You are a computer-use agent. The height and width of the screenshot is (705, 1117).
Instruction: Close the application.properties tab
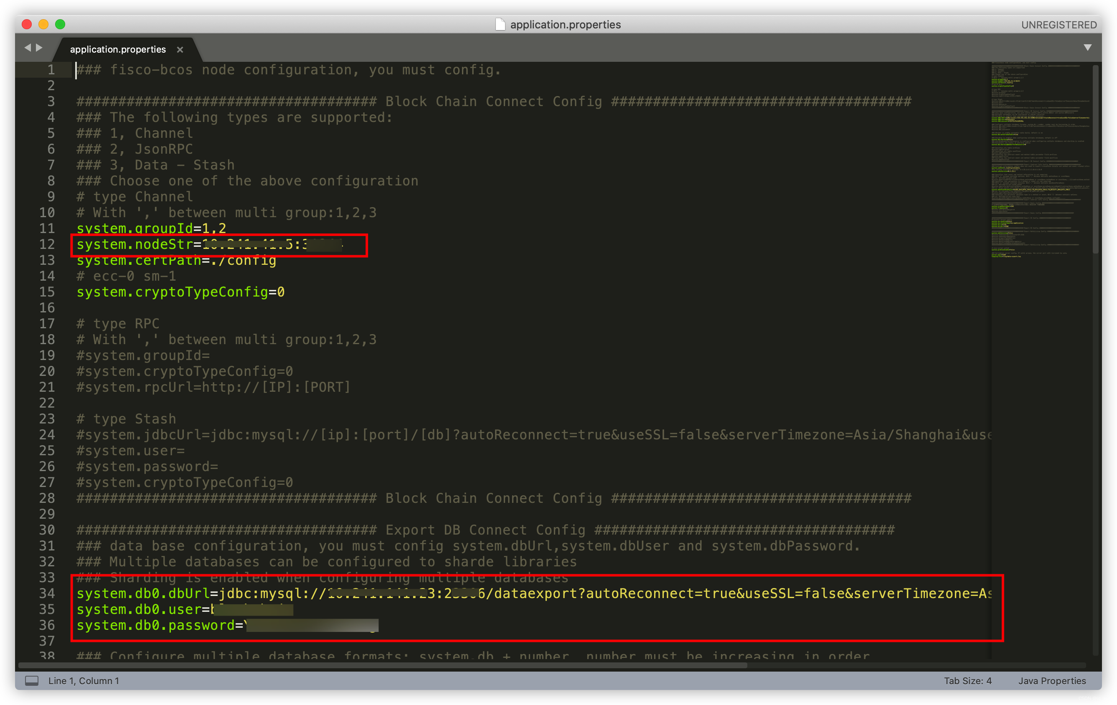180,50
